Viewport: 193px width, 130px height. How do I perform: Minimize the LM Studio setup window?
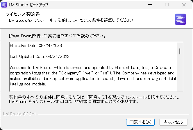pyautogui.click(x=149, y=5)
